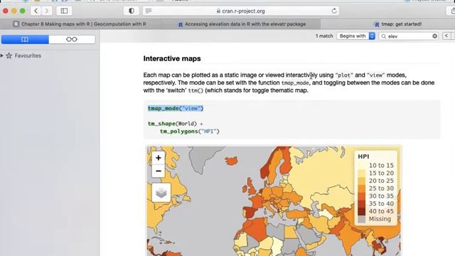Show Bookmarks tab in sidebar
Image resolution: width=455 pixels, height=256 pixels.
(25, 39)
